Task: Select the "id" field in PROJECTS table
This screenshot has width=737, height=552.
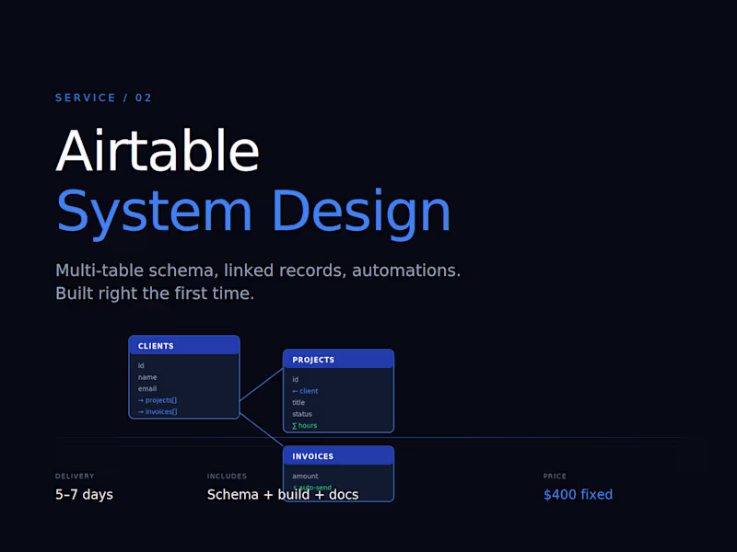Action: [x=295, y=379]
